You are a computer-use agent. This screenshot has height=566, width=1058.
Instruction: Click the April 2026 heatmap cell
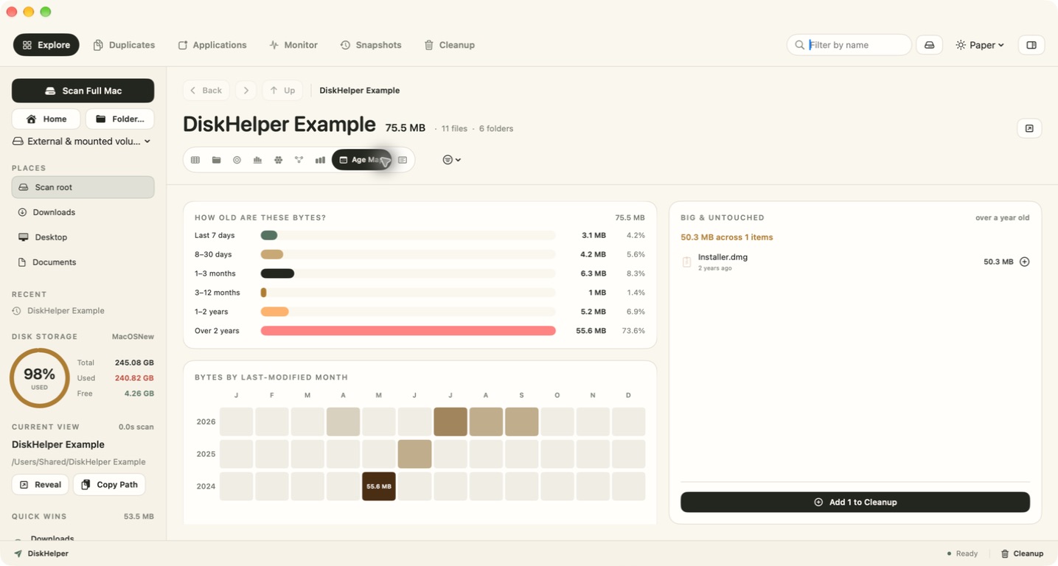click(x=344, y=422)
